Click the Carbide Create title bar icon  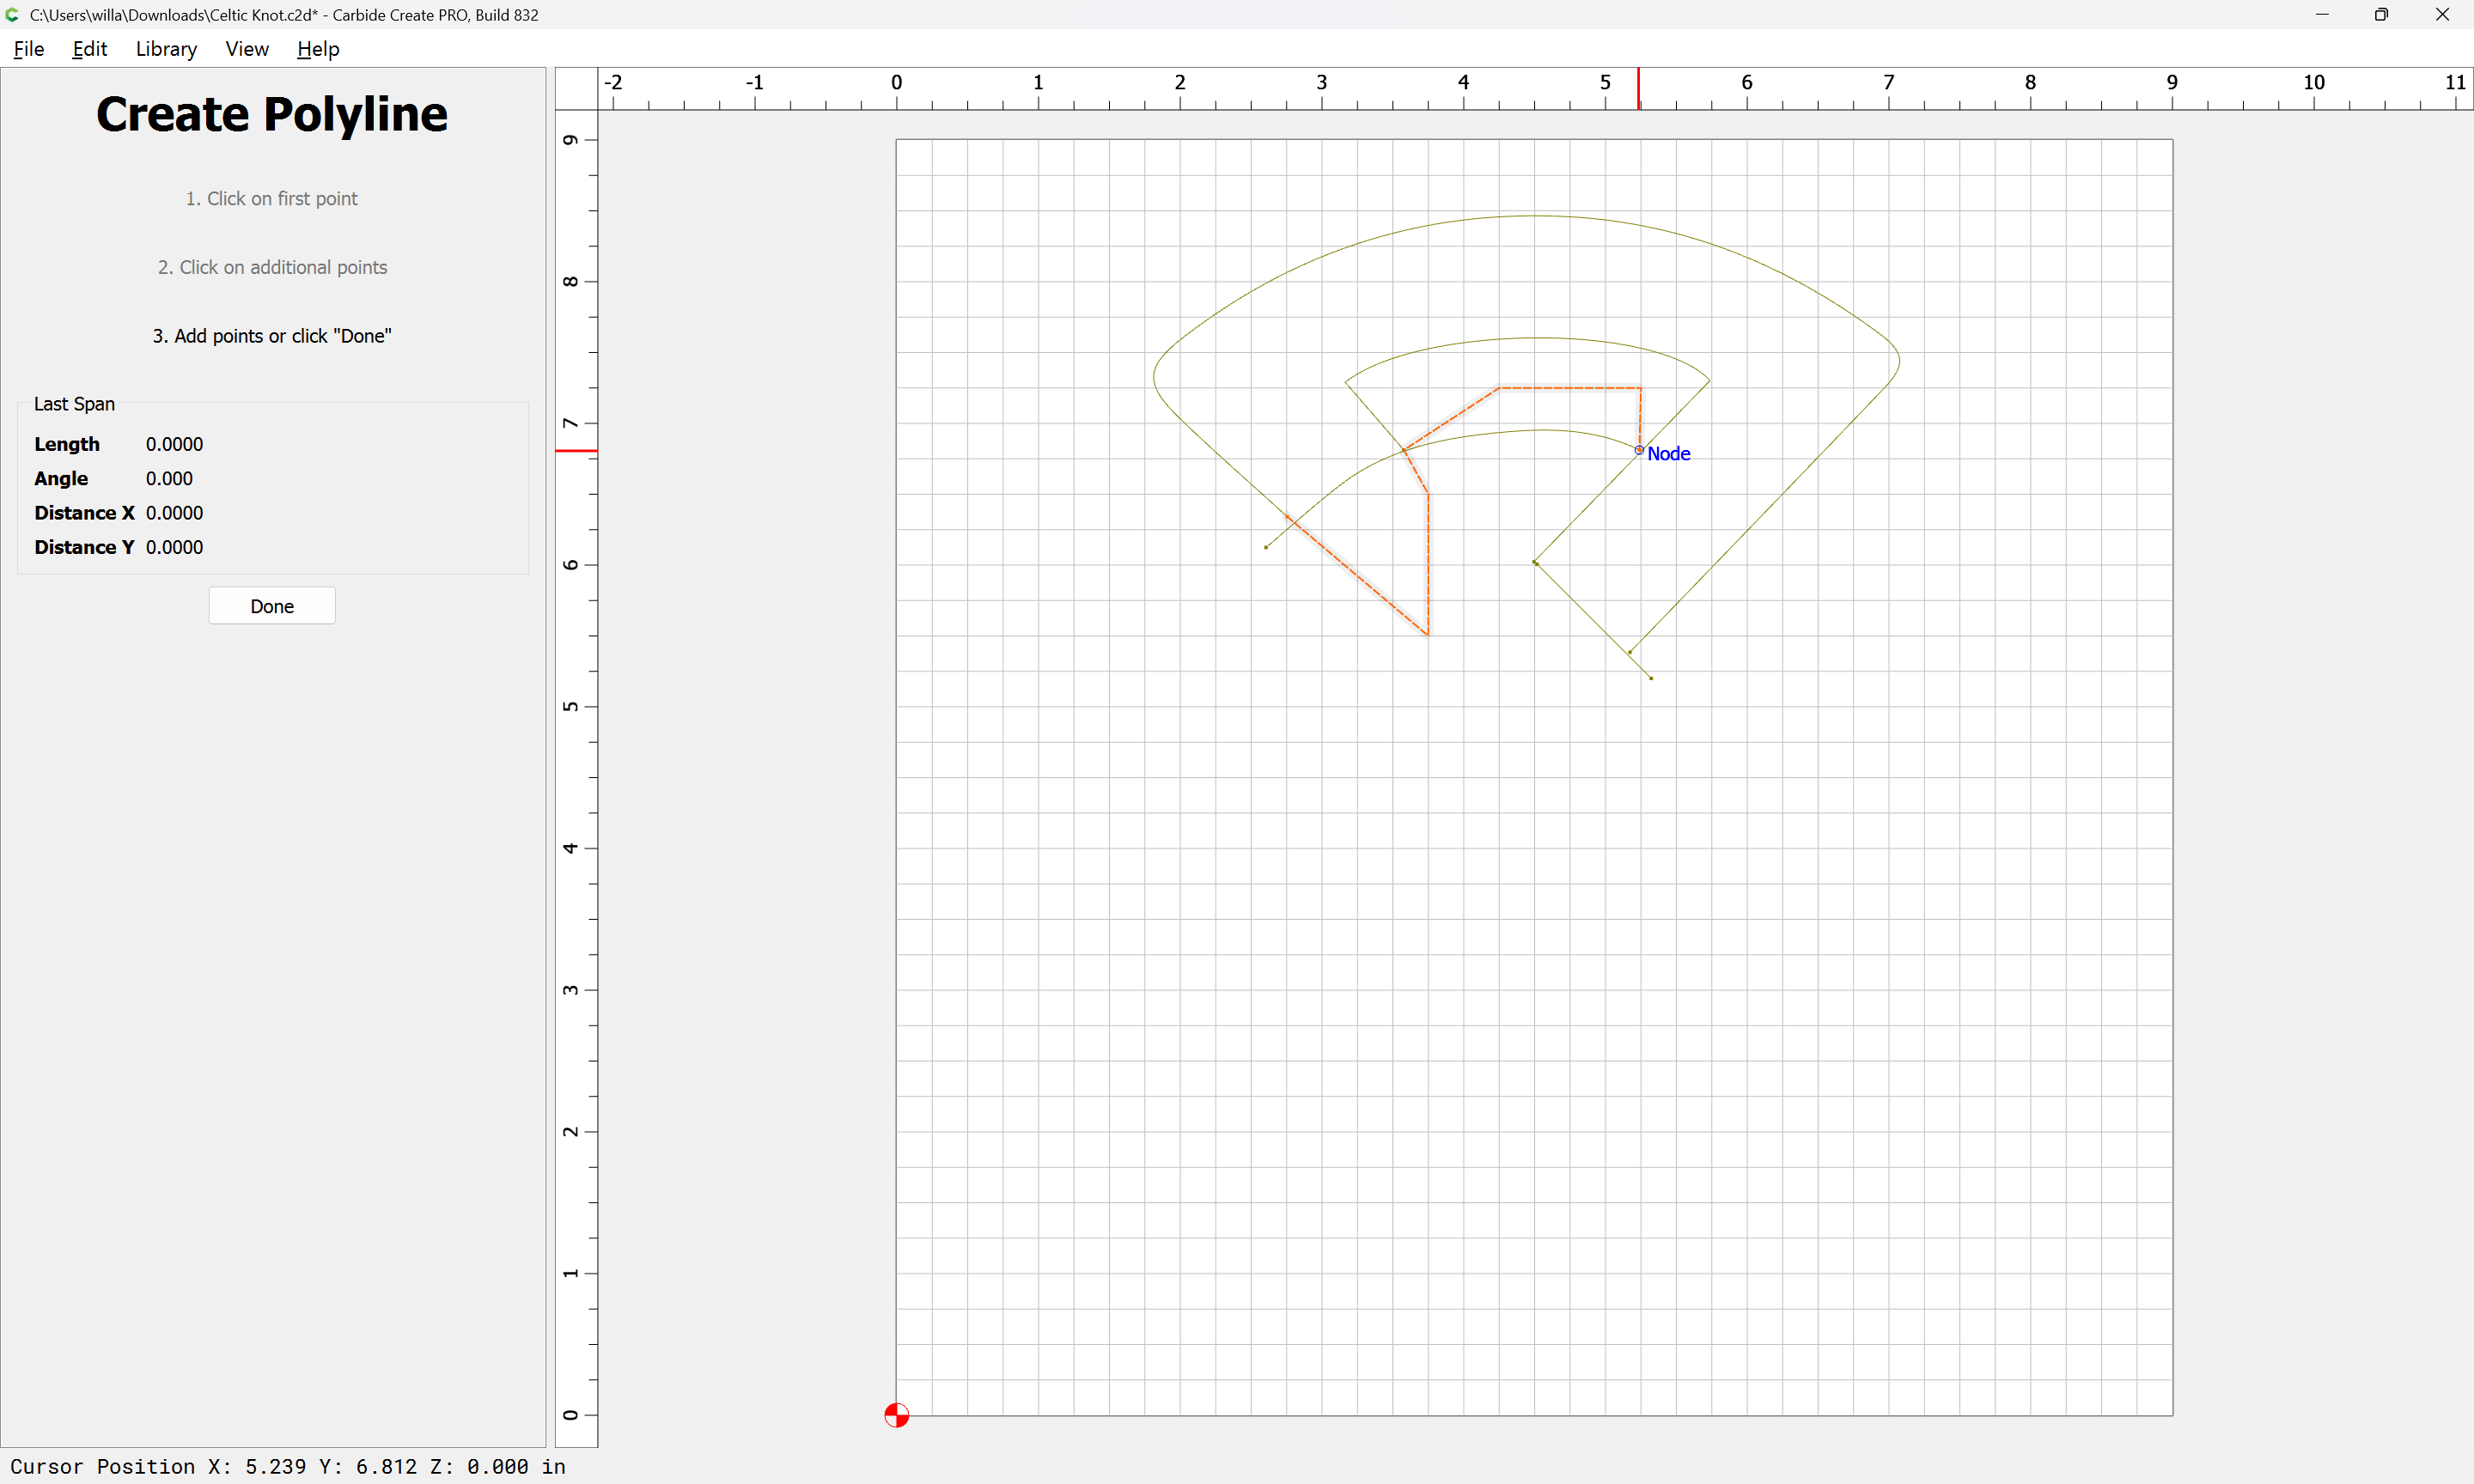click(12, 14)
